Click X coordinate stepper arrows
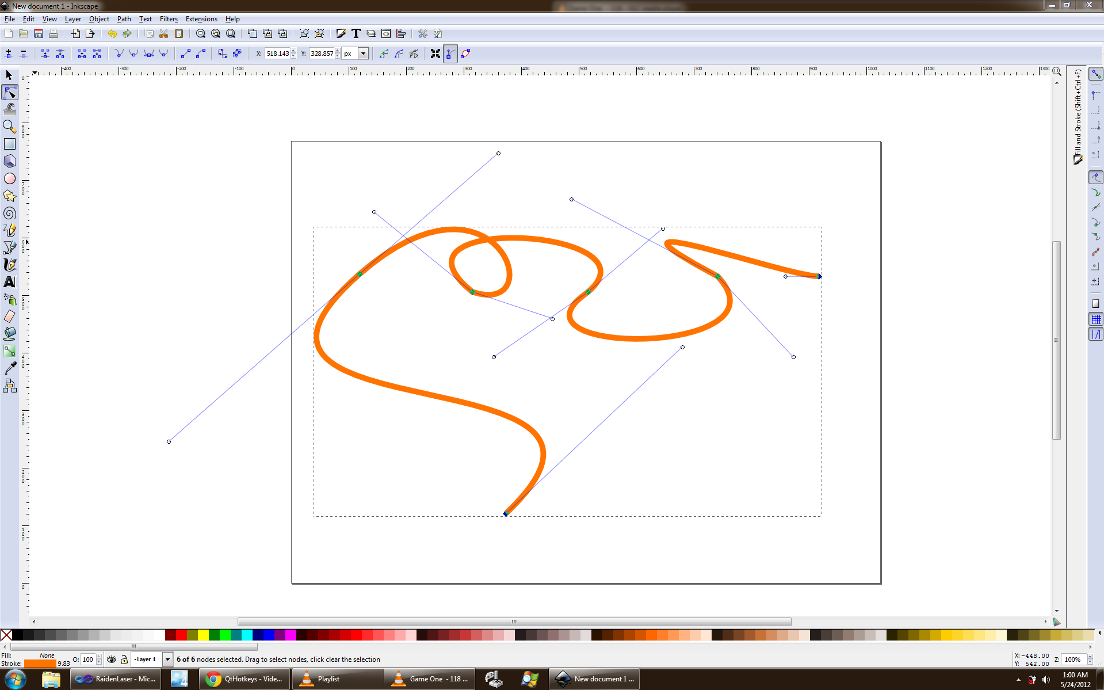Screen dimensions: 1104x690 click(x=293, y=54)
